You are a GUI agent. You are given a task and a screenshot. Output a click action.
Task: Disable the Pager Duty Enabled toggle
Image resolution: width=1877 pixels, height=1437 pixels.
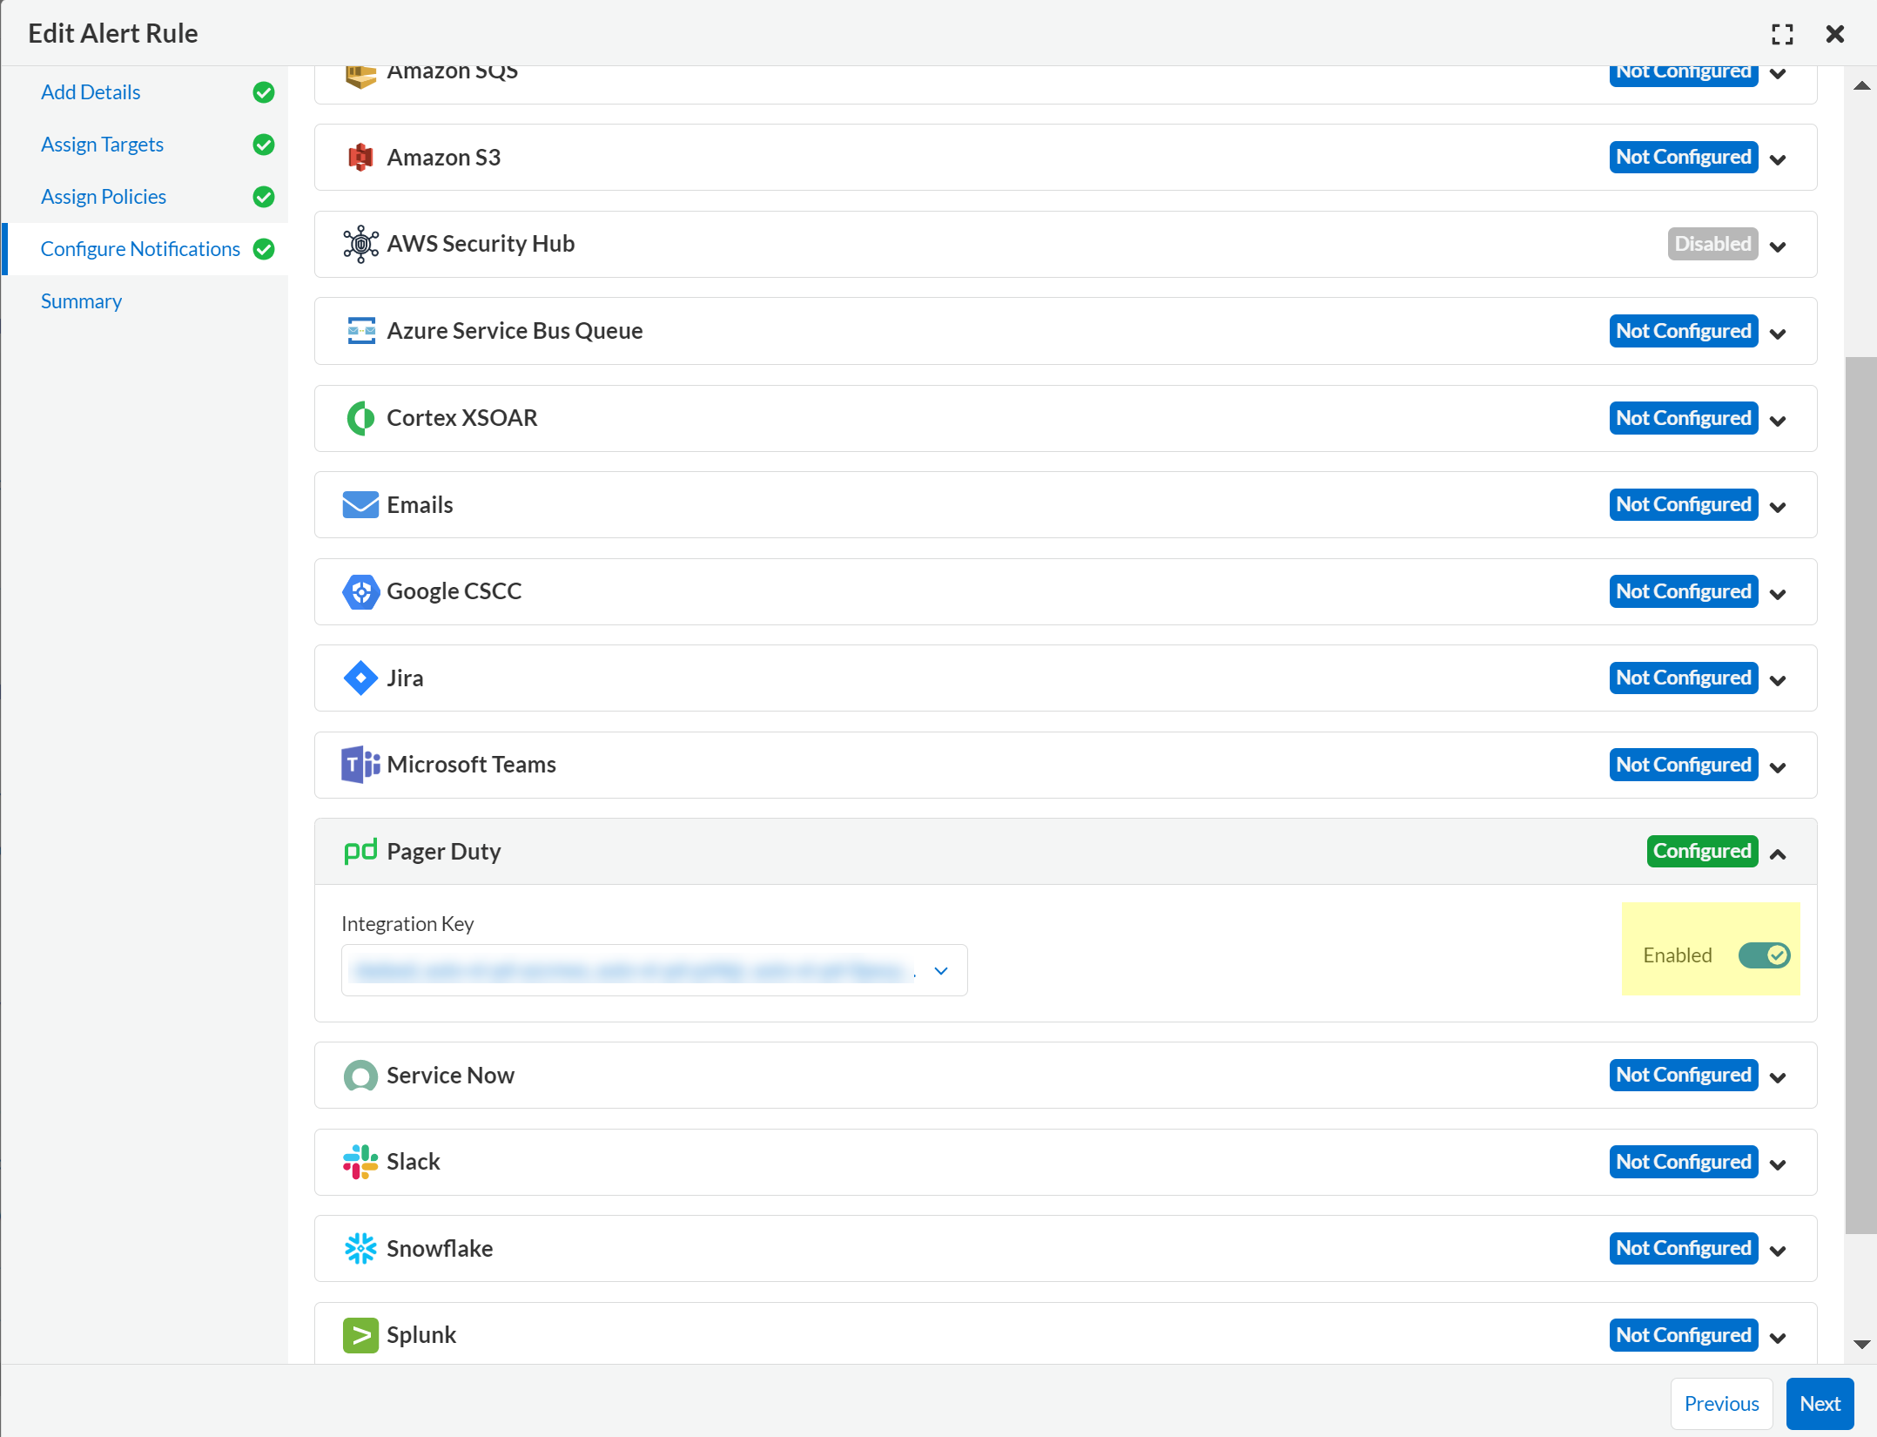(x=1764, y=955)
